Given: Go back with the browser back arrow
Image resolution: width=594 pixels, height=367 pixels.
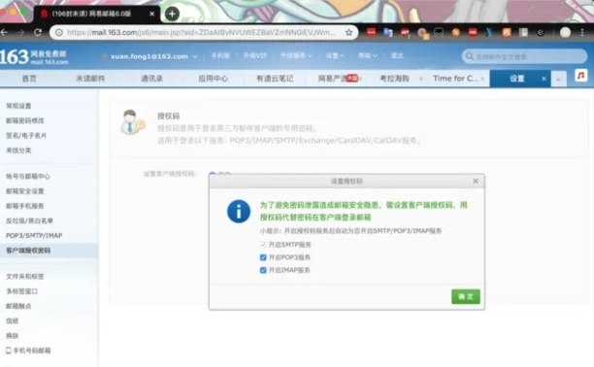Looking at the screenshot, I should [4, 33].
